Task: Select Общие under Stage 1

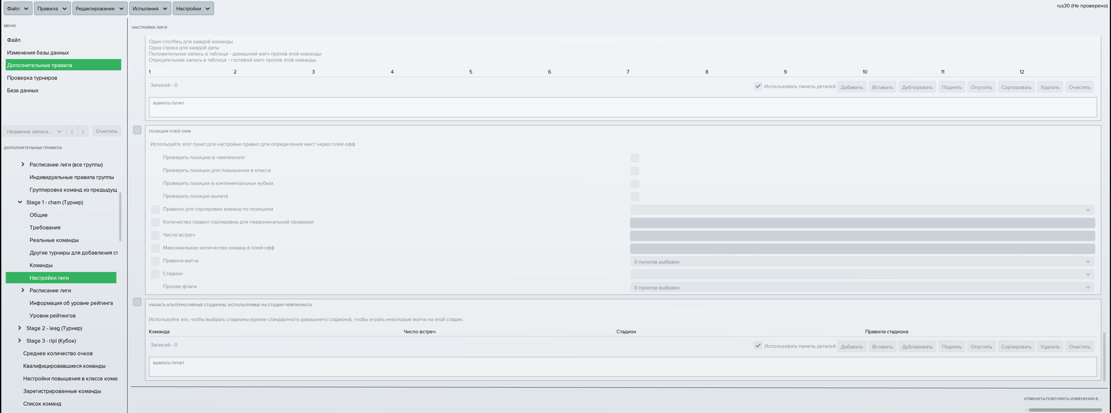Action: (38, 215)
